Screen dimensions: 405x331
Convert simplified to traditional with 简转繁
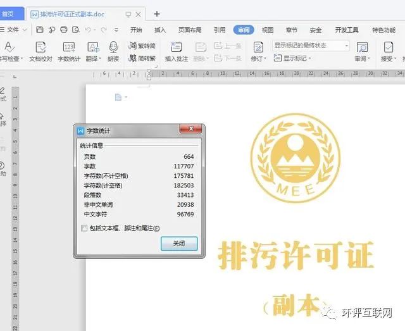tap(142, 58)
